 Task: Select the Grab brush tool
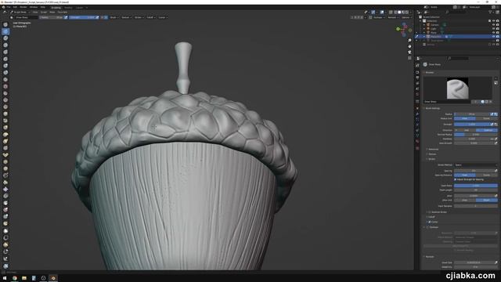coord(5,128)
